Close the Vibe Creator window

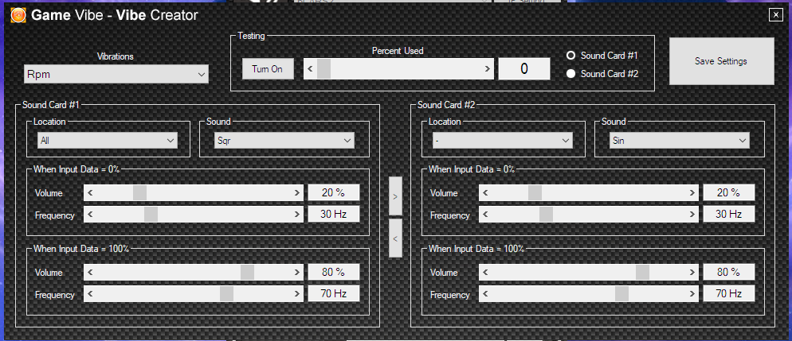pos(775,15)
